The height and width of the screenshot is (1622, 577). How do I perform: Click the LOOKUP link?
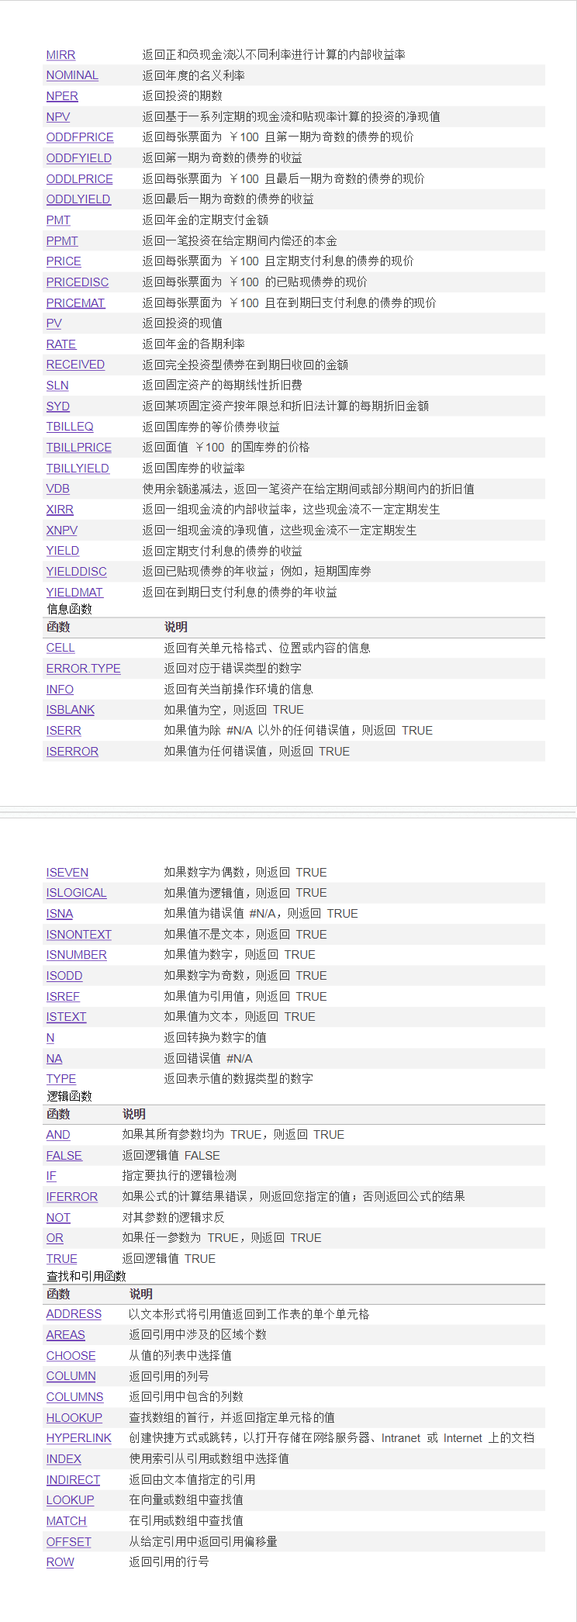[71, 1500]
